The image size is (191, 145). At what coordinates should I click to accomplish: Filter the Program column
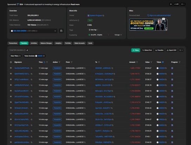pyautogui.click(x=179, y=62)
